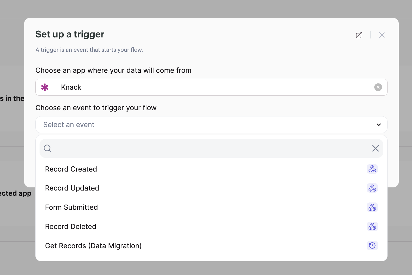
Task: Click the open in new window icon
Action: click(359, 35)
